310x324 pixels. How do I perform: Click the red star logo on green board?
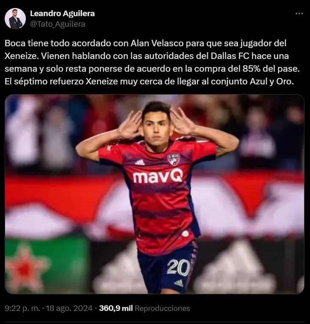point(25,268)
